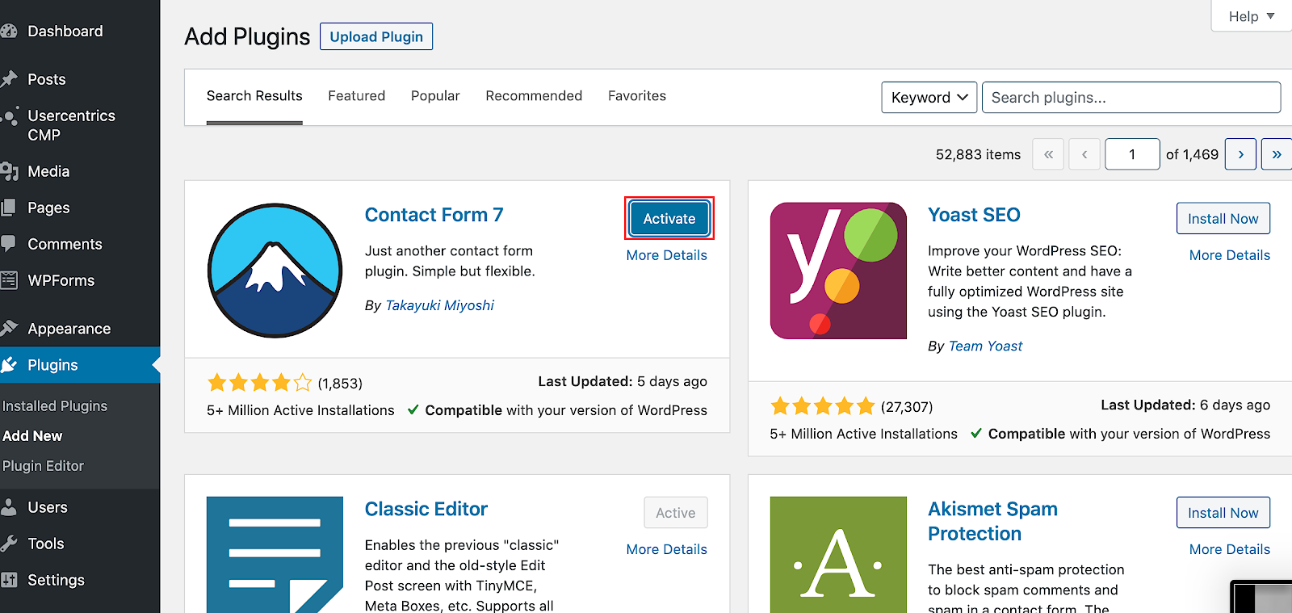Open Add New submenu item
The image size is (1292, 613).
pyautogui.click(x=32, y=436)
